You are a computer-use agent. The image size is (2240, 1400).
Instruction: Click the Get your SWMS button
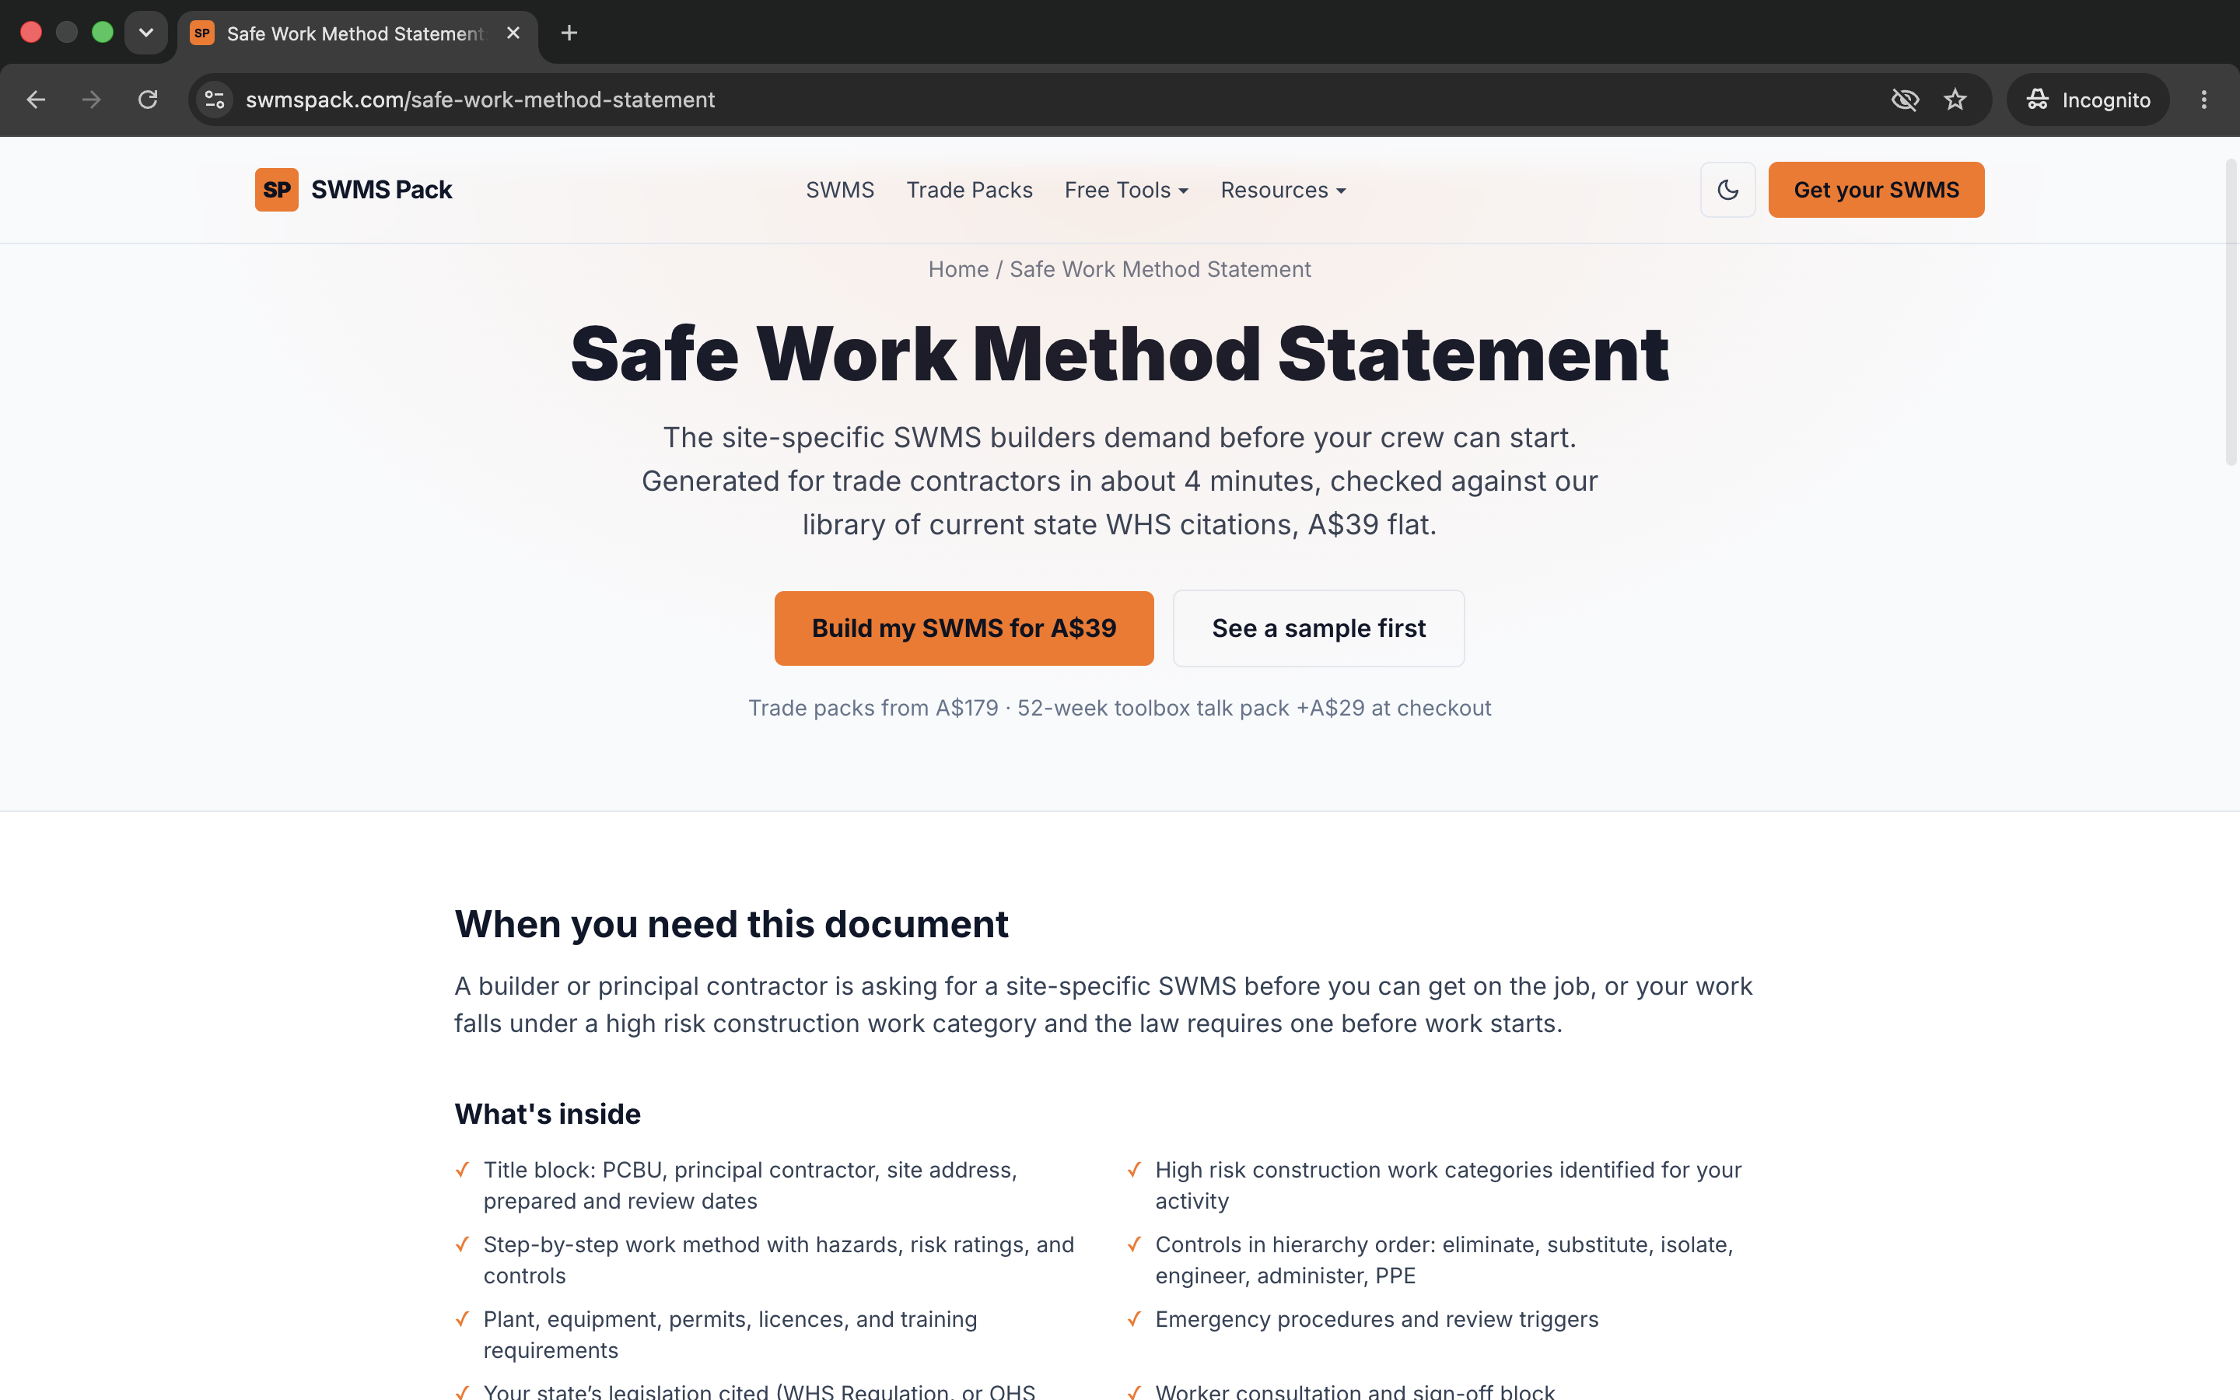[1875, 190]
